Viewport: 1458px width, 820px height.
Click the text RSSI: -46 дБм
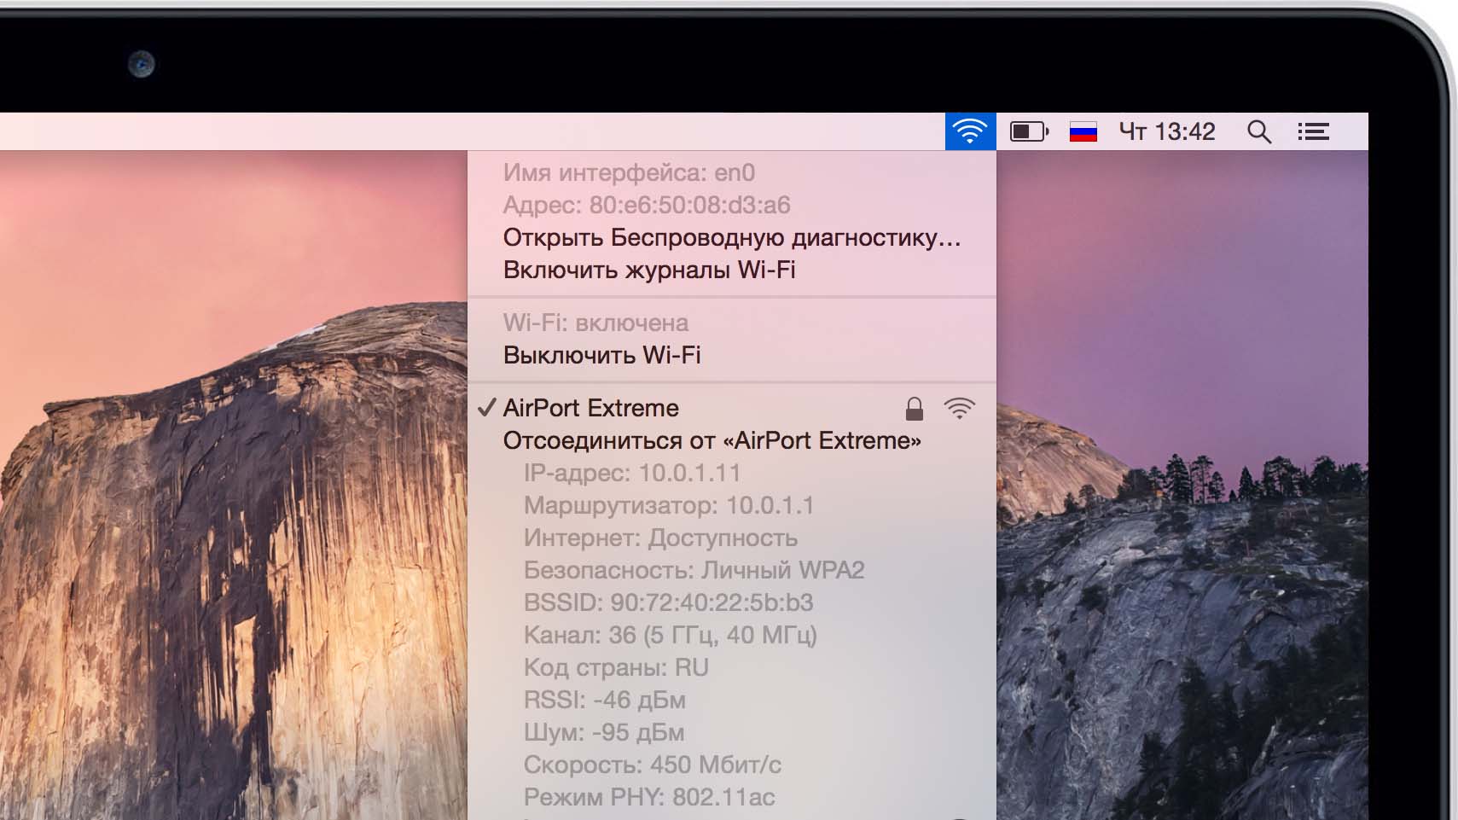click(605, 700)
